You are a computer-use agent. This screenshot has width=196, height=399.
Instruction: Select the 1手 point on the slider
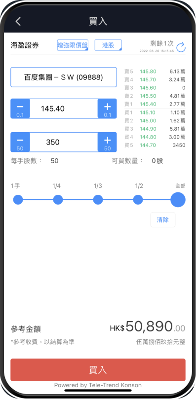click(18, 200)
